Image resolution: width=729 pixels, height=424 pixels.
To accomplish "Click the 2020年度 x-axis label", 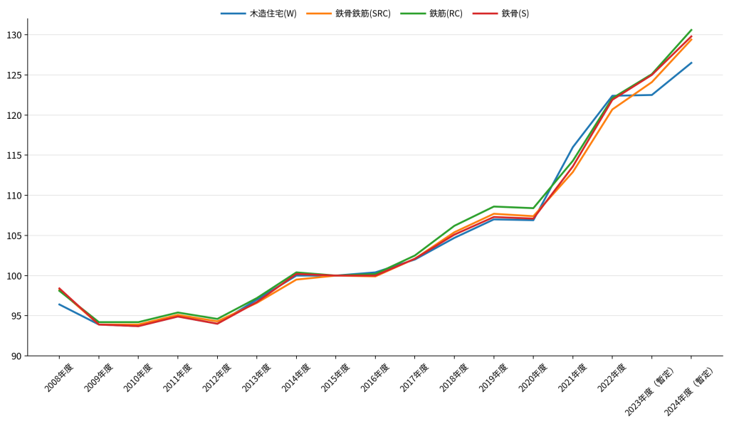I will click(533, 378).
